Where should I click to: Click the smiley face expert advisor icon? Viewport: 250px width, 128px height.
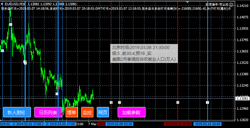(x=232, y=4)
